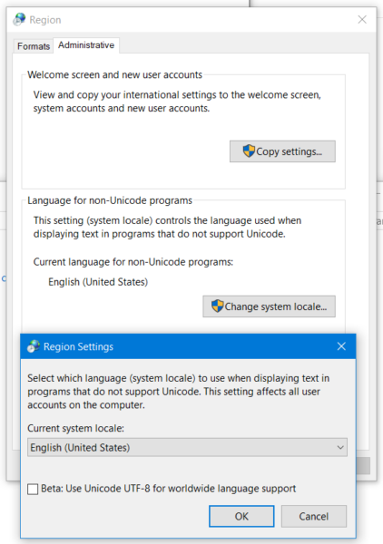The width and height of the screenshot is (383, 544).
Task: Enable Beta Unicode UTF-8 checkbox
Action: point(33,490)
